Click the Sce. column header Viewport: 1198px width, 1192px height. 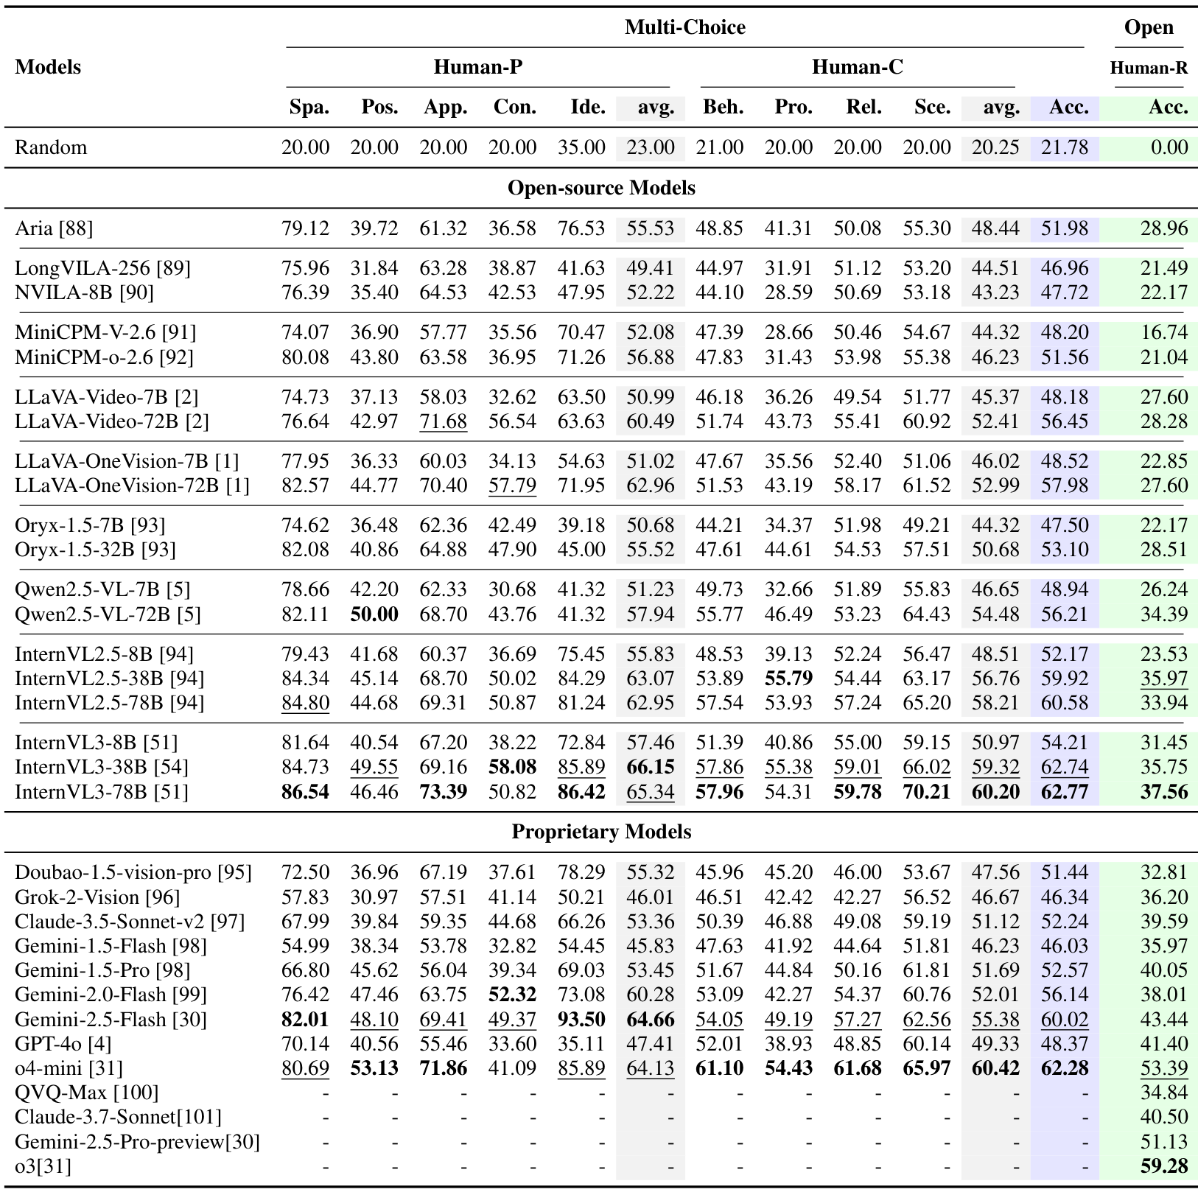[932, 108]
